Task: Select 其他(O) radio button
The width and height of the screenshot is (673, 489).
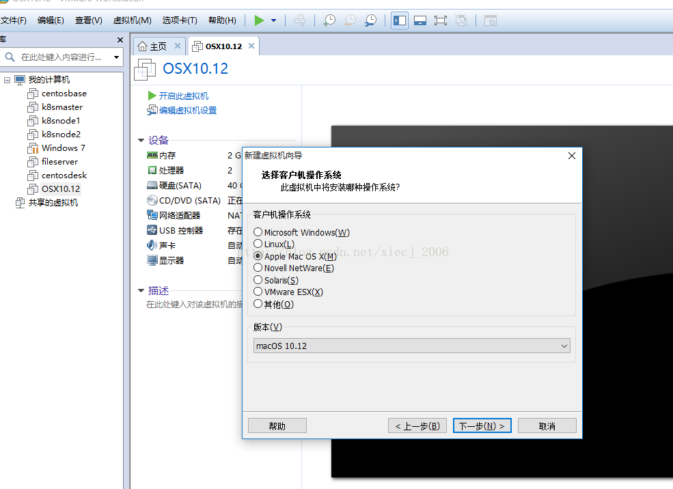Action: pyautogui.click(x=258, y=304)
